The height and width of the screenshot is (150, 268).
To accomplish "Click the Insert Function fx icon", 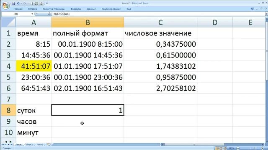I will [49, 14].
